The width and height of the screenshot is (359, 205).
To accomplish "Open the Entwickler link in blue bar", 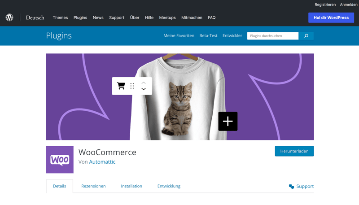I will 232,36.
